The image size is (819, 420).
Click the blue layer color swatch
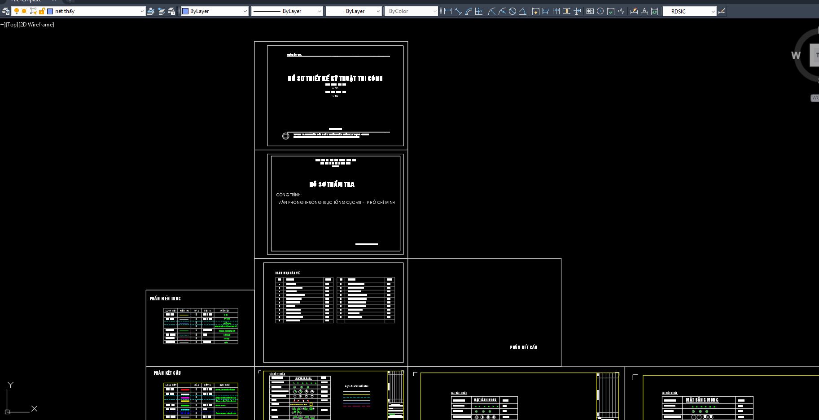pos(50,11)
